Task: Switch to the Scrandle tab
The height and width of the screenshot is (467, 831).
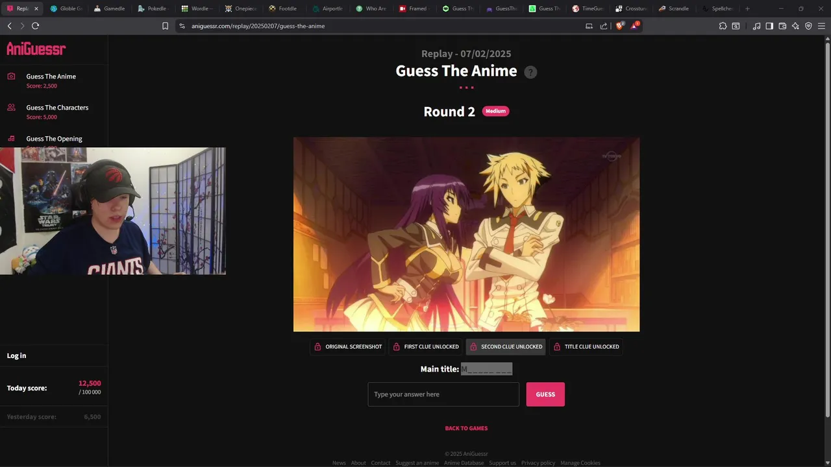Action: (x=676, y=8)
